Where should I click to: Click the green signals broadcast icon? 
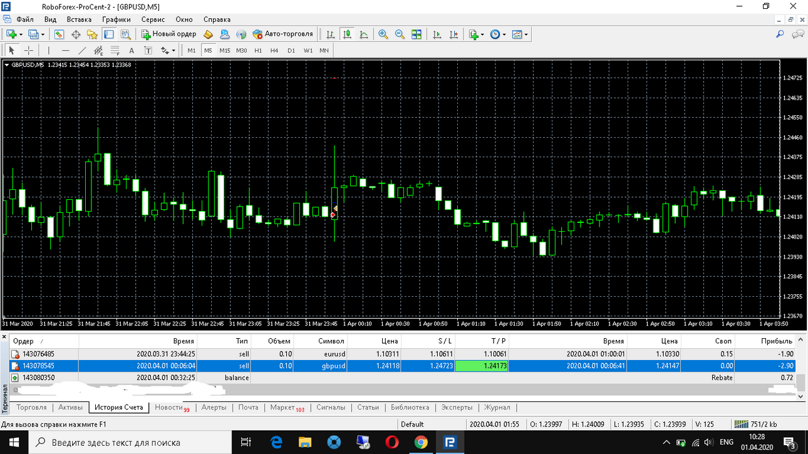(241, 34)
